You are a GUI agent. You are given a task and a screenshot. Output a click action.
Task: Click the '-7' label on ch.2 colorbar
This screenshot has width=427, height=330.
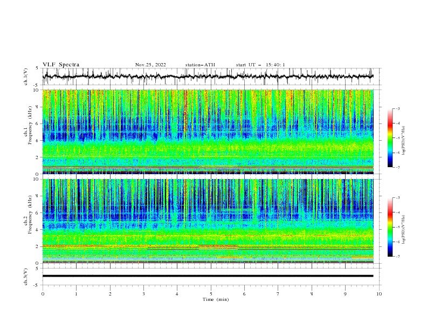398,256
